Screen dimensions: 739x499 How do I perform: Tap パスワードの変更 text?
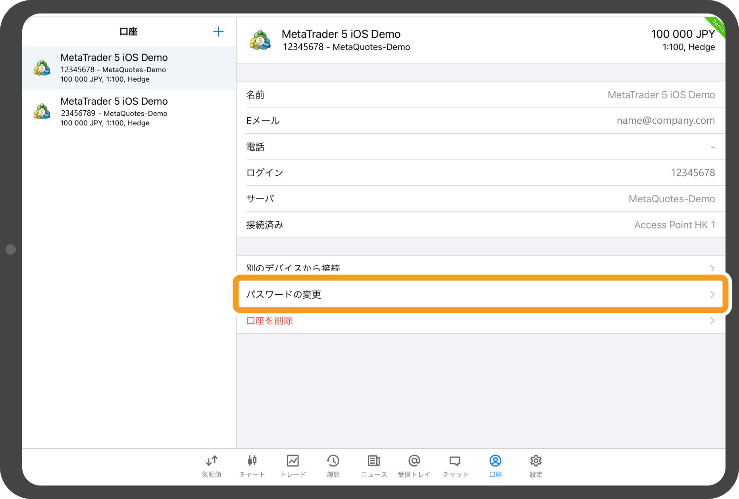pyautogui.click(x=284, y=294)
